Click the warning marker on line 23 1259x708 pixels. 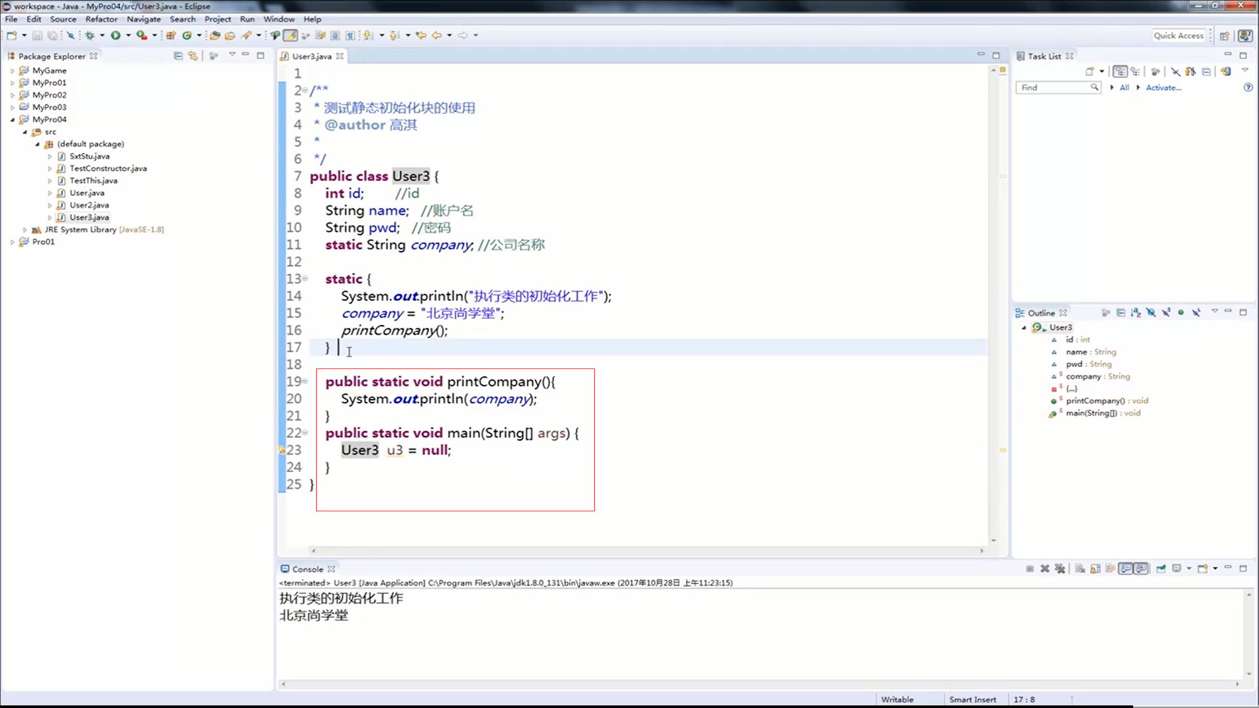tap(282, 450)
